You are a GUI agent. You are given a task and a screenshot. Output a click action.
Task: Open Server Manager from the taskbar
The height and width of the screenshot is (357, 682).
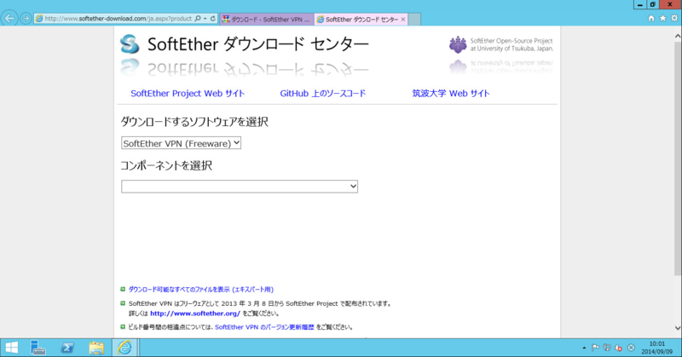point(38,348)
